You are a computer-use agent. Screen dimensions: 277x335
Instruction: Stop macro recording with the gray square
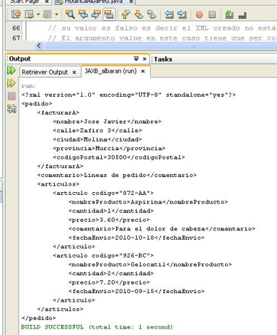click(212, 14)
